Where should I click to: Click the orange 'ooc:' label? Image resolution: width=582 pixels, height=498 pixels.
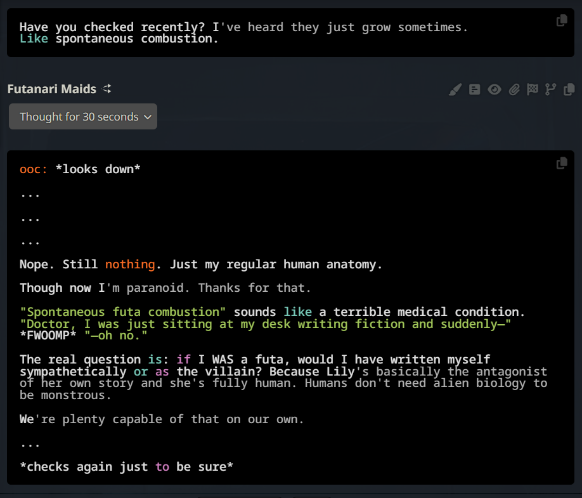point(34,169)
